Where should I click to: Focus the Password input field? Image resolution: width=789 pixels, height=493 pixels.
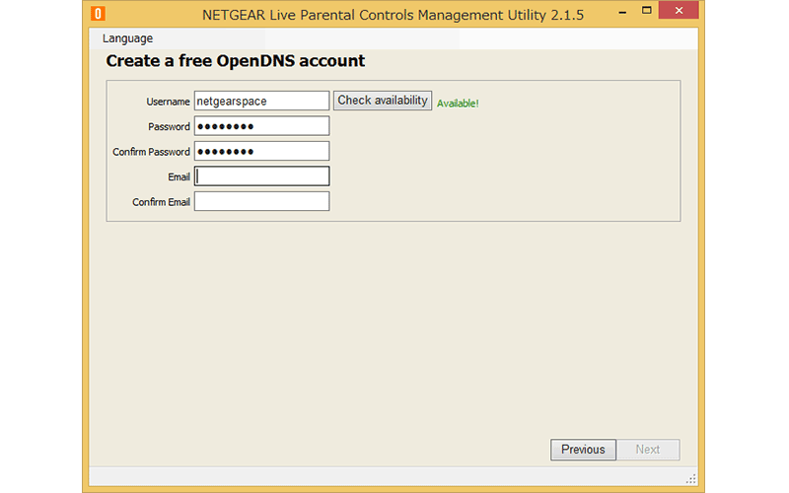[261, 126]
